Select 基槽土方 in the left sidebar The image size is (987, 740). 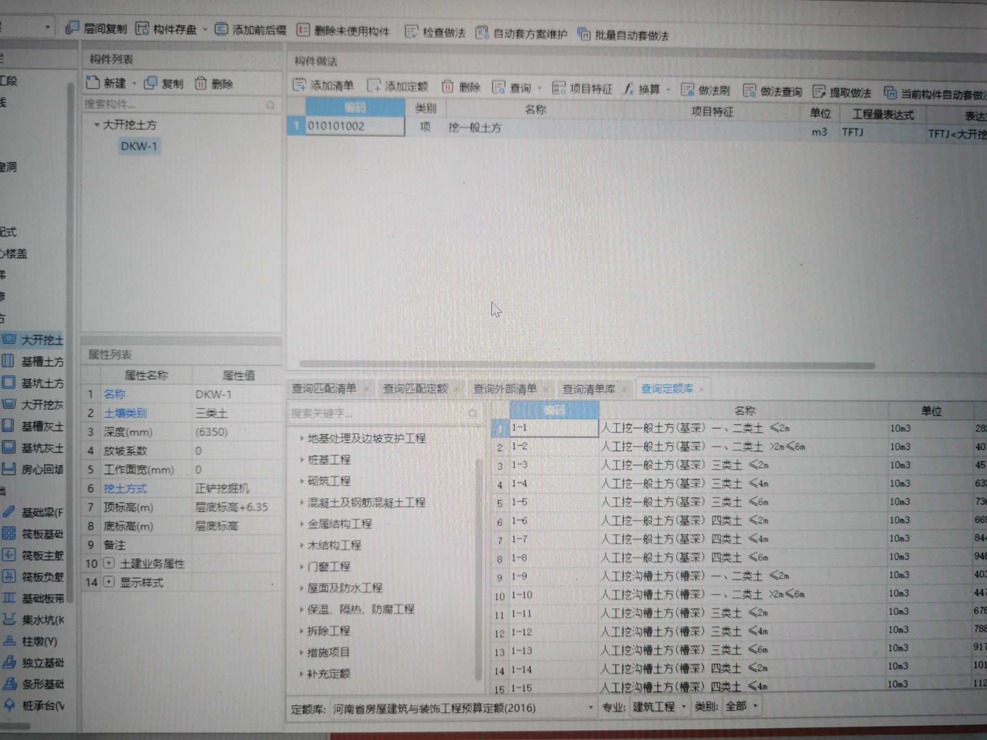[34, 361]
